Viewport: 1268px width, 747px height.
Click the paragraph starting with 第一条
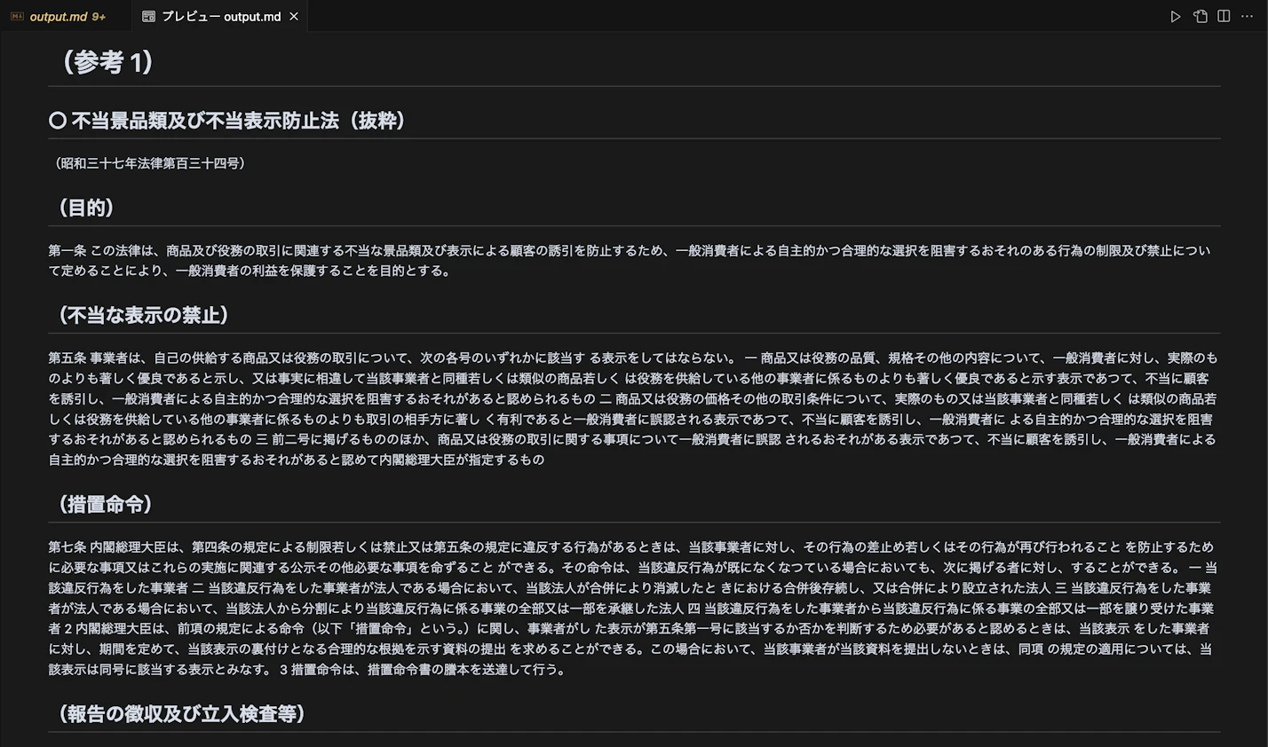[630, 261]
